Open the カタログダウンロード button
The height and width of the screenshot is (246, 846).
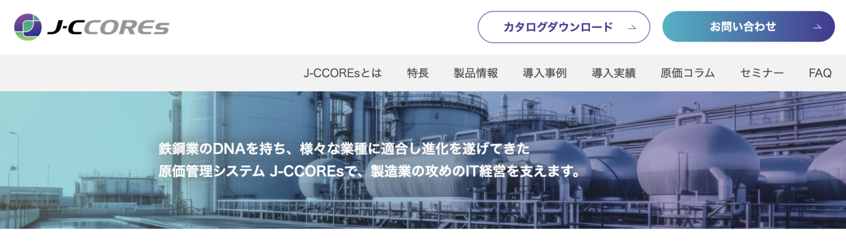pyautogui.click(x=564, y=27)
